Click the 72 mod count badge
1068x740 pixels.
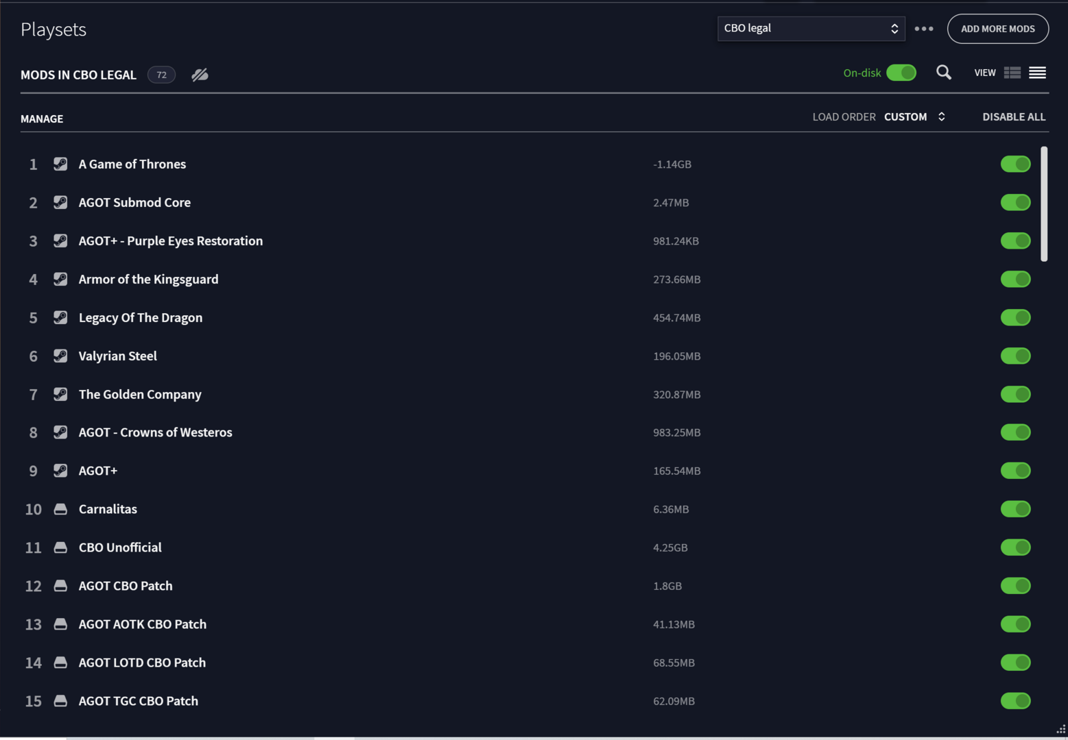point(161,75)
